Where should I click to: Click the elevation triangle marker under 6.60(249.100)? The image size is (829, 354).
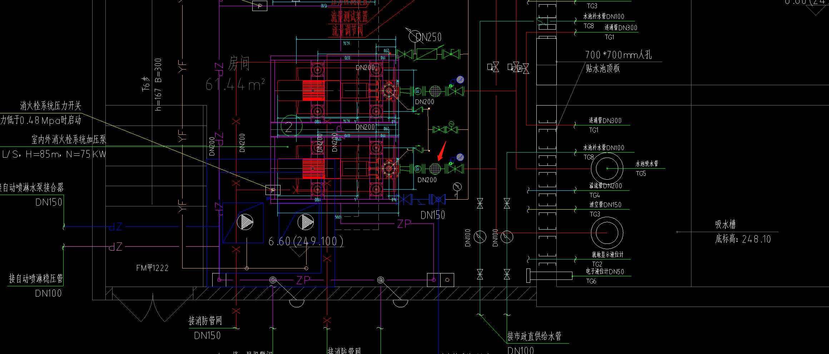(x=299, y=252)
